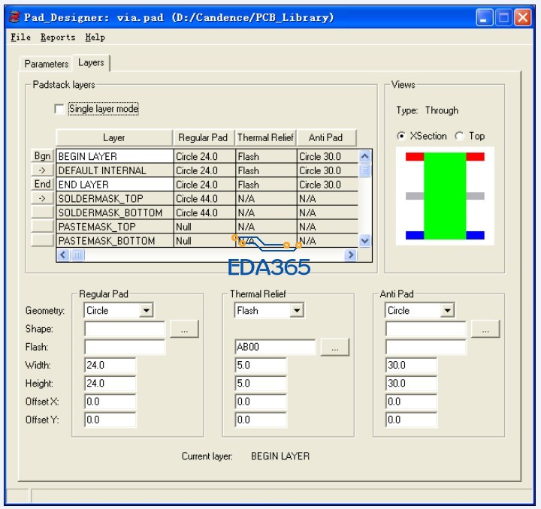Click the Bgn row button

click(42, 156)
